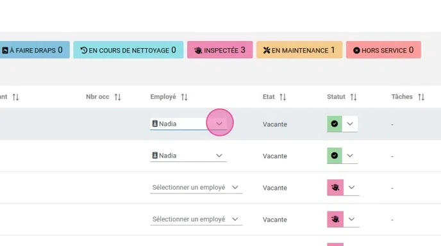Filter by À faire draps status
The image size is (441, 246).
(35, 50)
